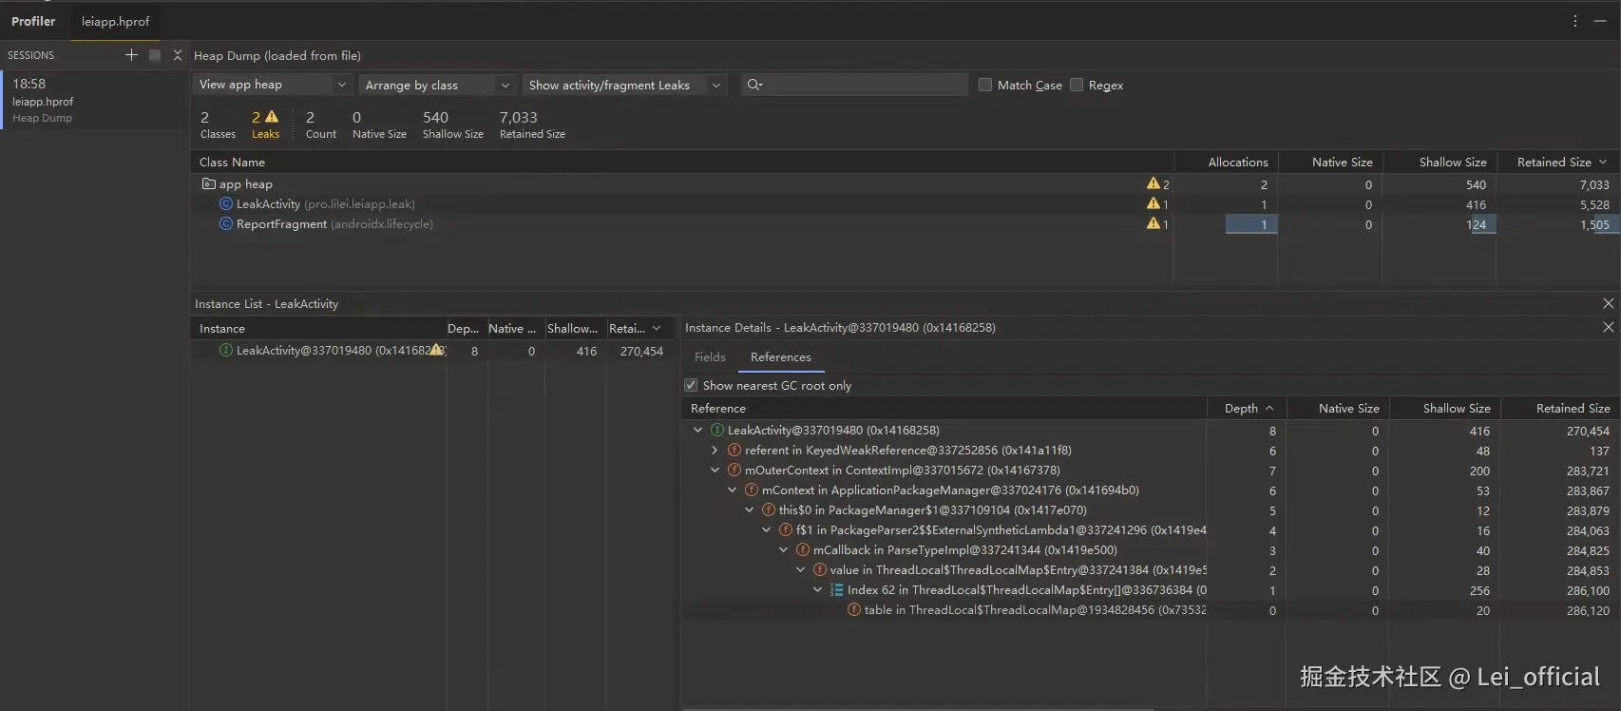Image resolution: width=1621 pixels, height=711 pixels.
Task: Add a new profiling session
Action: [131, 55]
